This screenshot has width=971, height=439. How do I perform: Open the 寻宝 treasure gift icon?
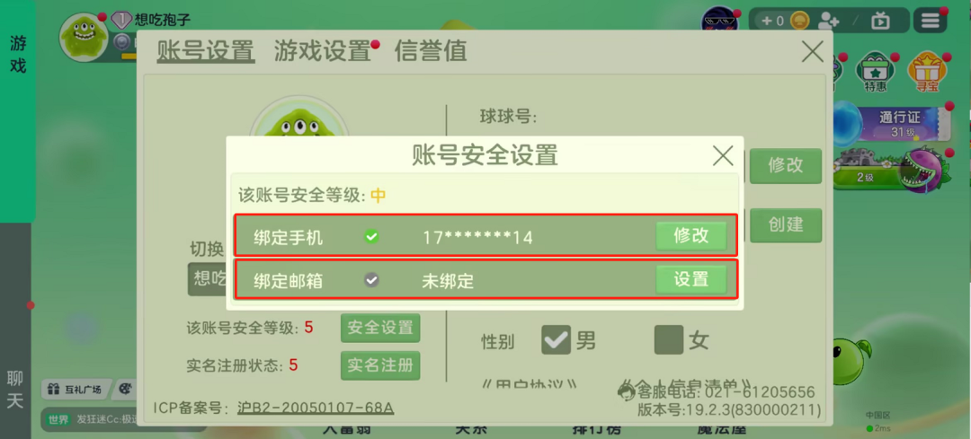point(927,73)
